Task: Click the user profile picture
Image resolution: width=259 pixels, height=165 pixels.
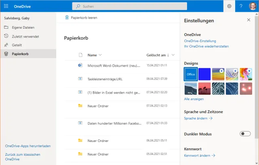Action: click(253, 6)
